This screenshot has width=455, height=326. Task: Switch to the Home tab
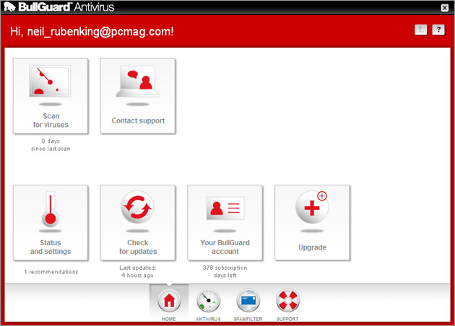click(169, 303)
